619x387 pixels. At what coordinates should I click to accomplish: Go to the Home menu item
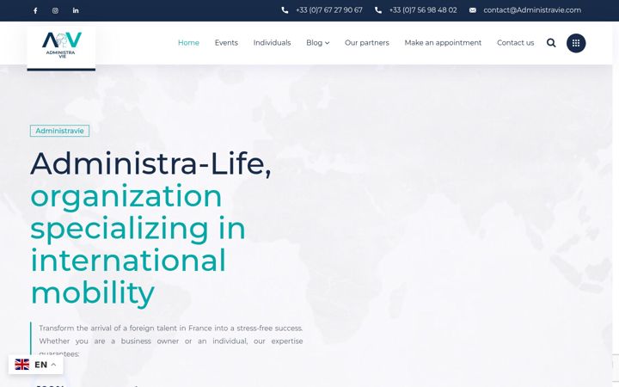188,43
